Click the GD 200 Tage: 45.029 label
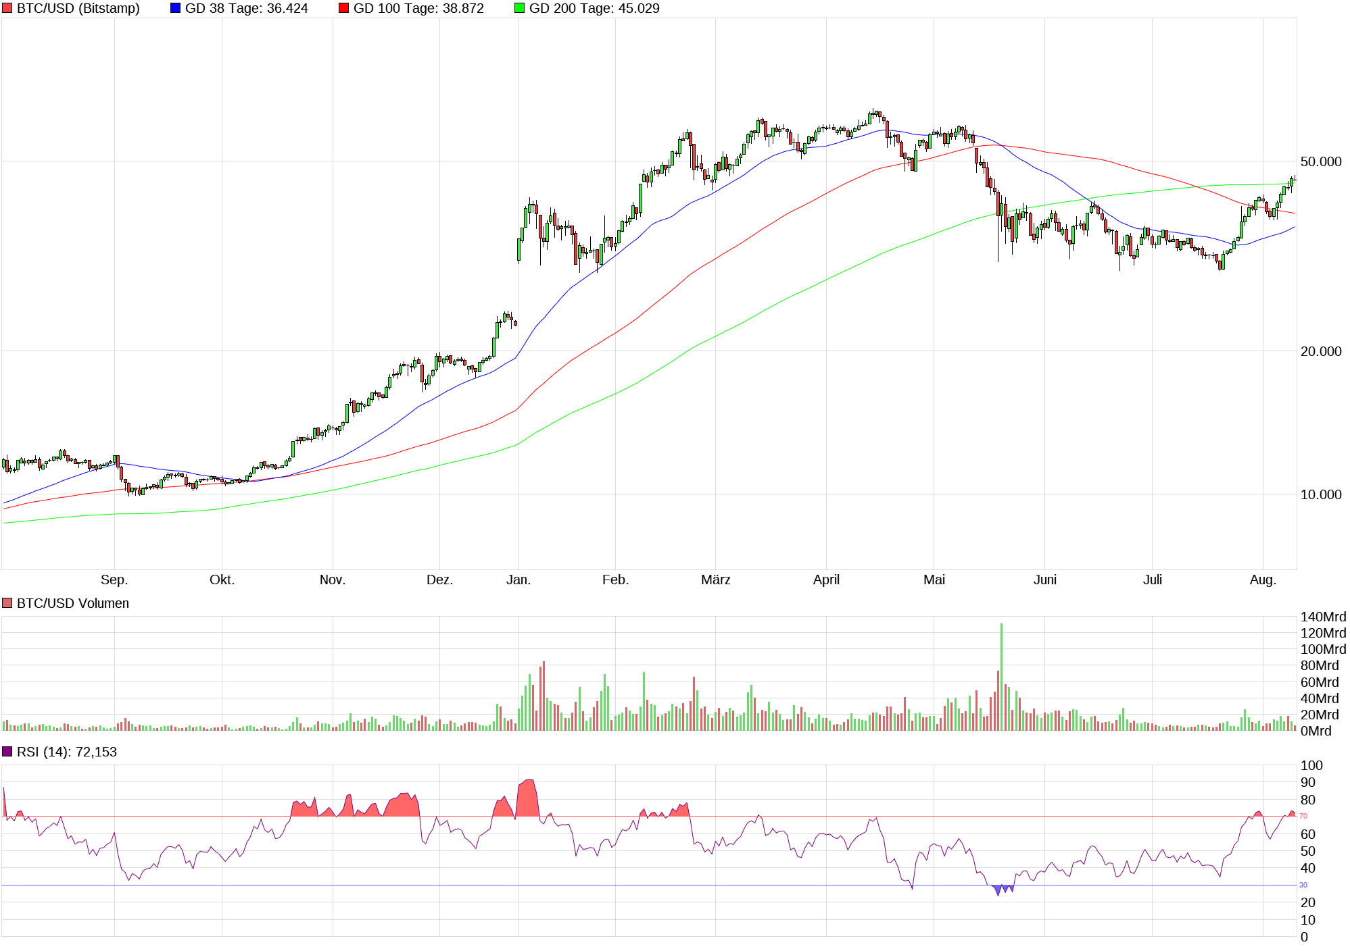This screenshot has height=951, width=1350. tap(594, 8)
